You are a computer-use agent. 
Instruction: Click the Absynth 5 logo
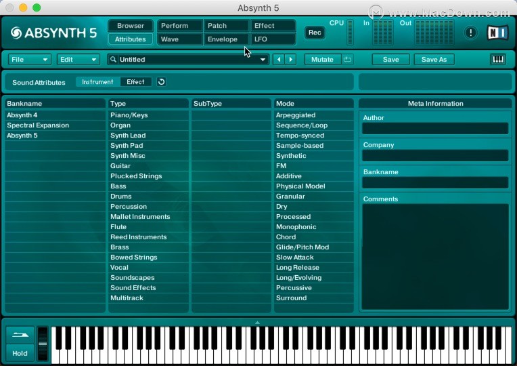click(53, 33)
